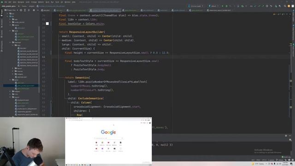Run the app with green play button

click(x=223, y=6)
